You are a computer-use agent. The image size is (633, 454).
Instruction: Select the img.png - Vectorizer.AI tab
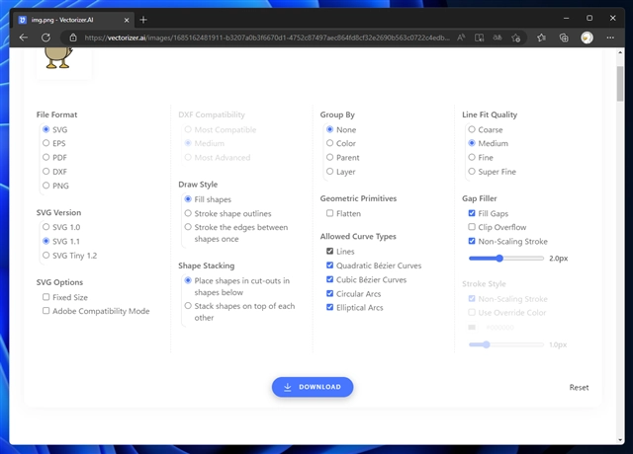(74, 20)
